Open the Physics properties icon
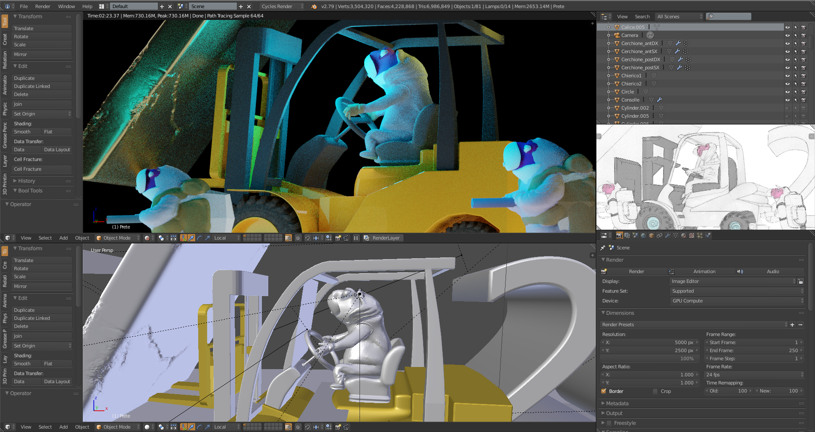 [x=708, y=235]
